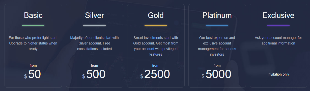The image size is (310, 91).
Task: Click the Invitation only label
Action: coord(278,74)
